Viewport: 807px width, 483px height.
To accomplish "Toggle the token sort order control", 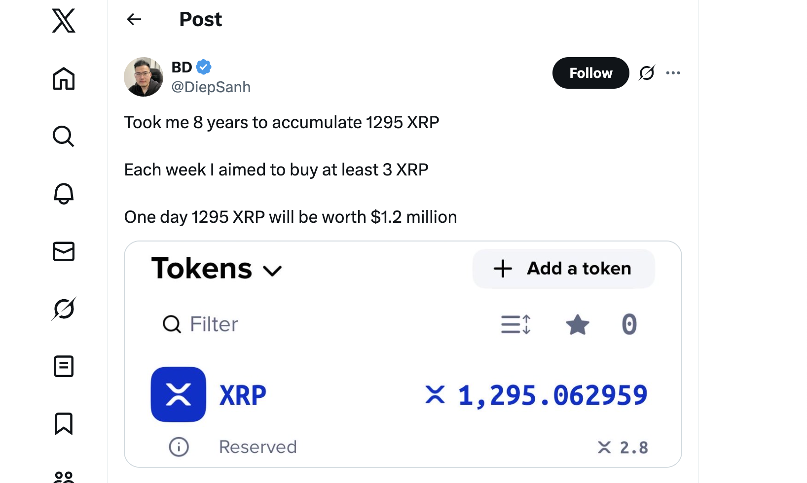I will (x=515, y=324).
